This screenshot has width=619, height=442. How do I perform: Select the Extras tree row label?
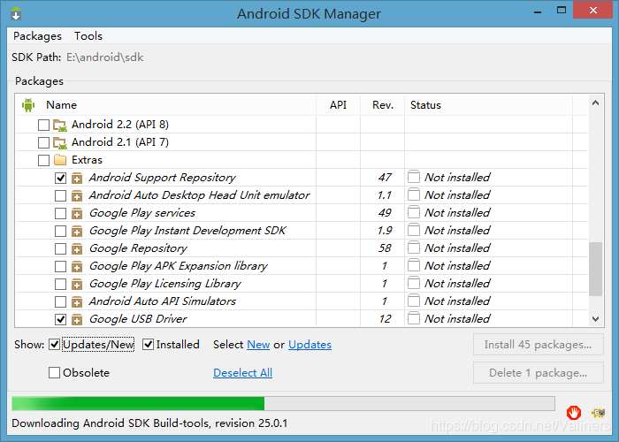(87, 160)
